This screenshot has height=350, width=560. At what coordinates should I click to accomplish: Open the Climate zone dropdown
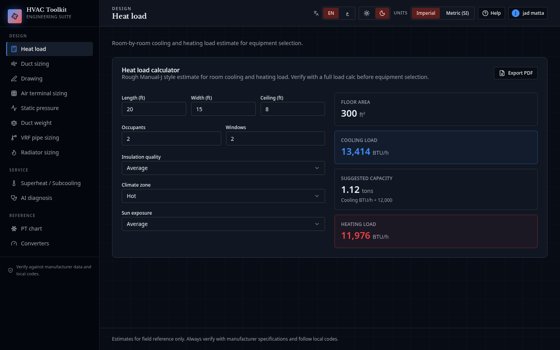tap(223, 196)
